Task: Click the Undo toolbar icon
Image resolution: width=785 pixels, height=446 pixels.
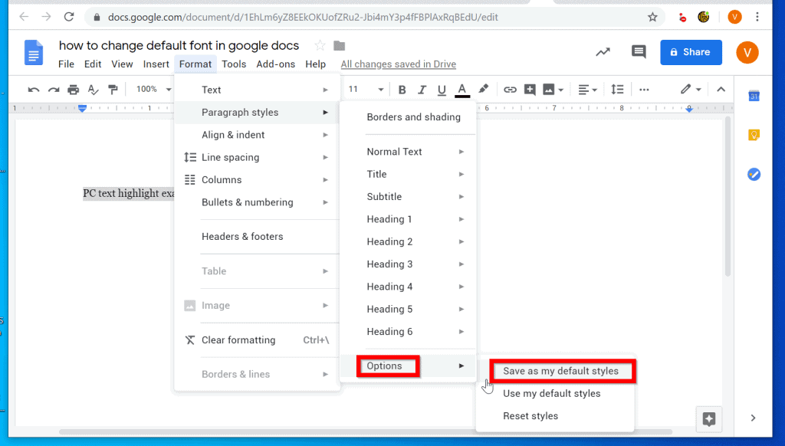Action: 34,90
